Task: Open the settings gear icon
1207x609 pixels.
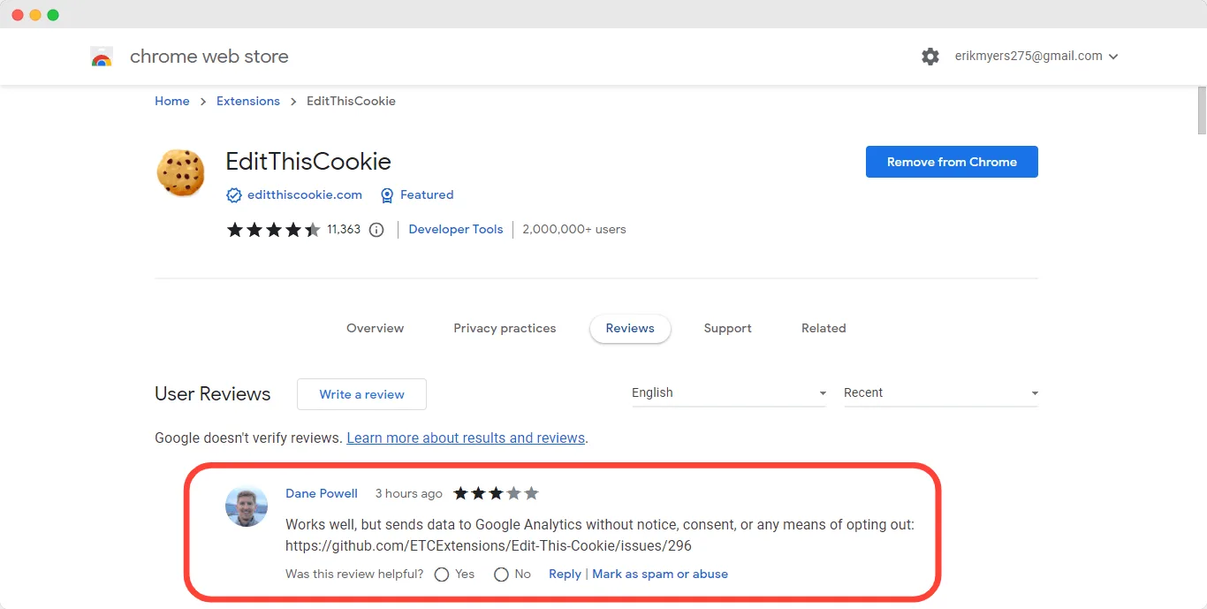Action: click(x=930, y=57)
